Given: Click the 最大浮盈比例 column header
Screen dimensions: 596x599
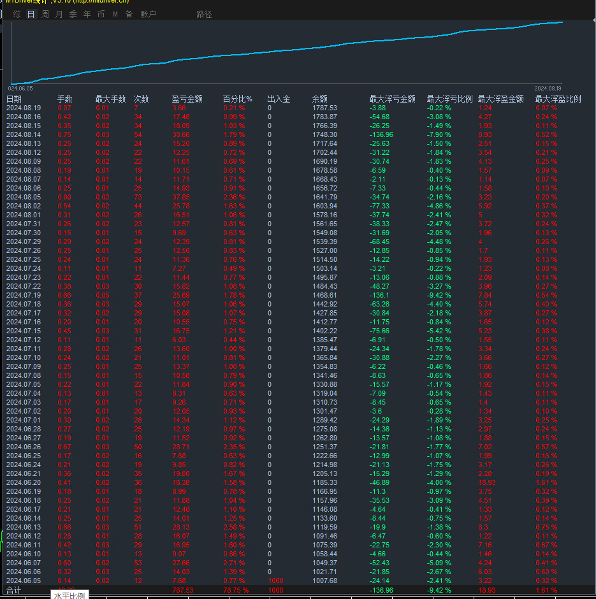Looking at the screenshot, I should tap(558, 99).
